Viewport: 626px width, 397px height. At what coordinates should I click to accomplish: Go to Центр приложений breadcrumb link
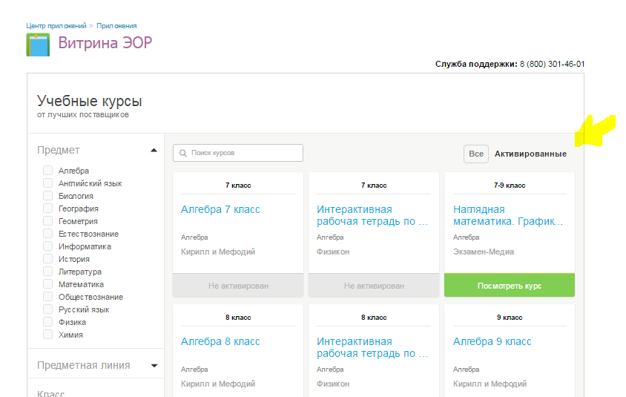[56, 25]
